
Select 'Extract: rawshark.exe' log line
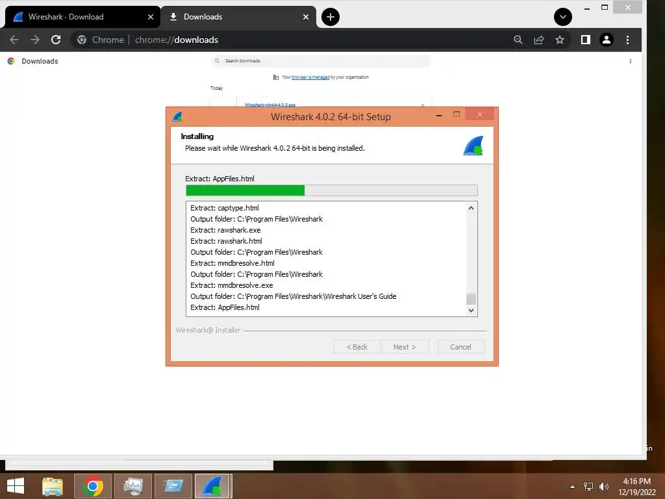pyautogui.click(x=225, y=230)
